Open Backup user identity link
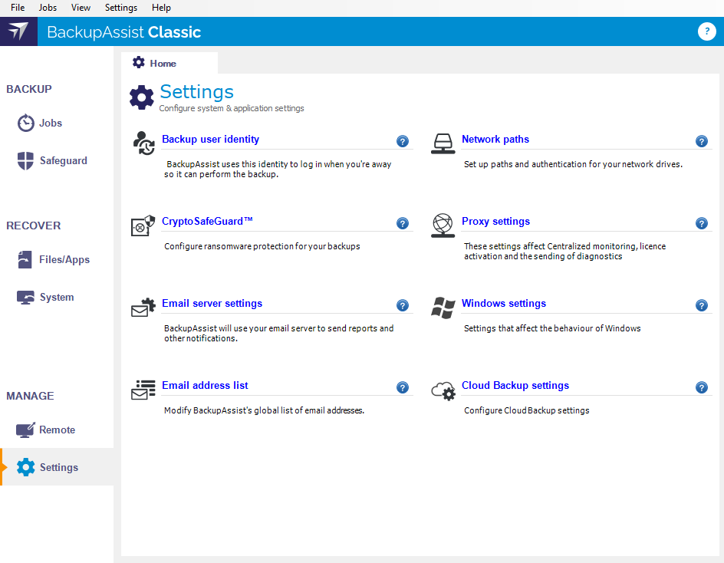This screenshot has height=563, width=724. pos(210,140)
